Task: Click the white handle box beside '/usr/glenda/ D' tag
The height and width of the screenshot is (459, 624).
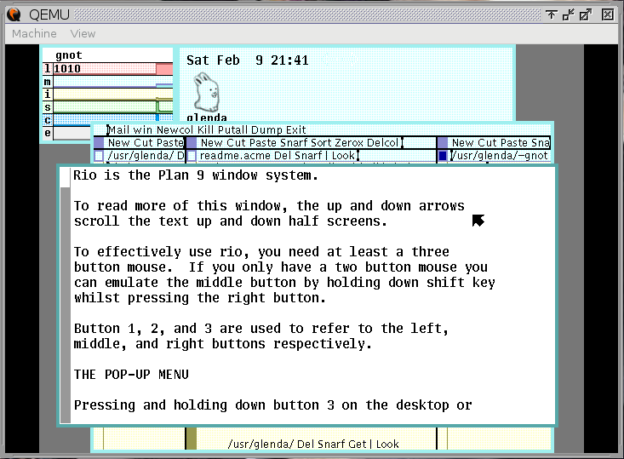Action: click(x=99, y=156)
